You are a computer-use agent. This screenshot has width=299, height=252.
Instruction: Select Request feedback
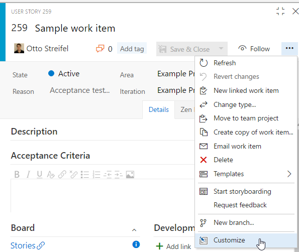pos(246,205)
